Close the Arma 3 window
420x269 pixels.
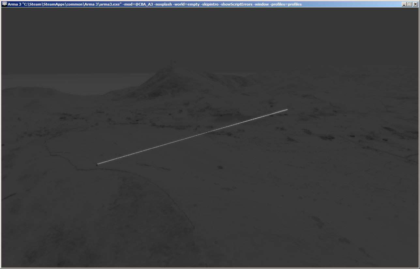[415, 4]
